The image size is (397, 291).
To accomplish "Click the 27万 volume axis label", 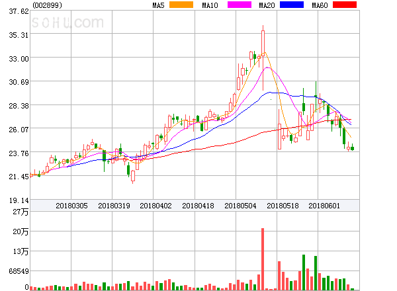I will pyautogui.click(x=21, y=212).
